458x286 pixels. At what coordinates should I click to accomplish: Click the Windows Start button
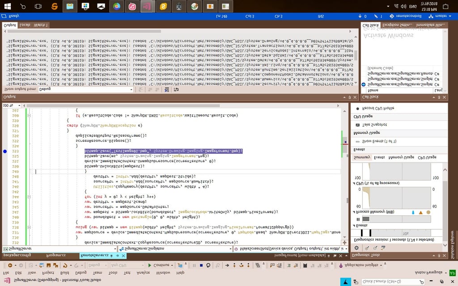8,6
